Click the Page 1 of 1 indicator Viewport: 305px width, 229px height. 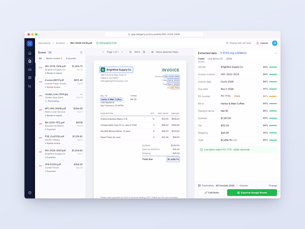(112, 52)
